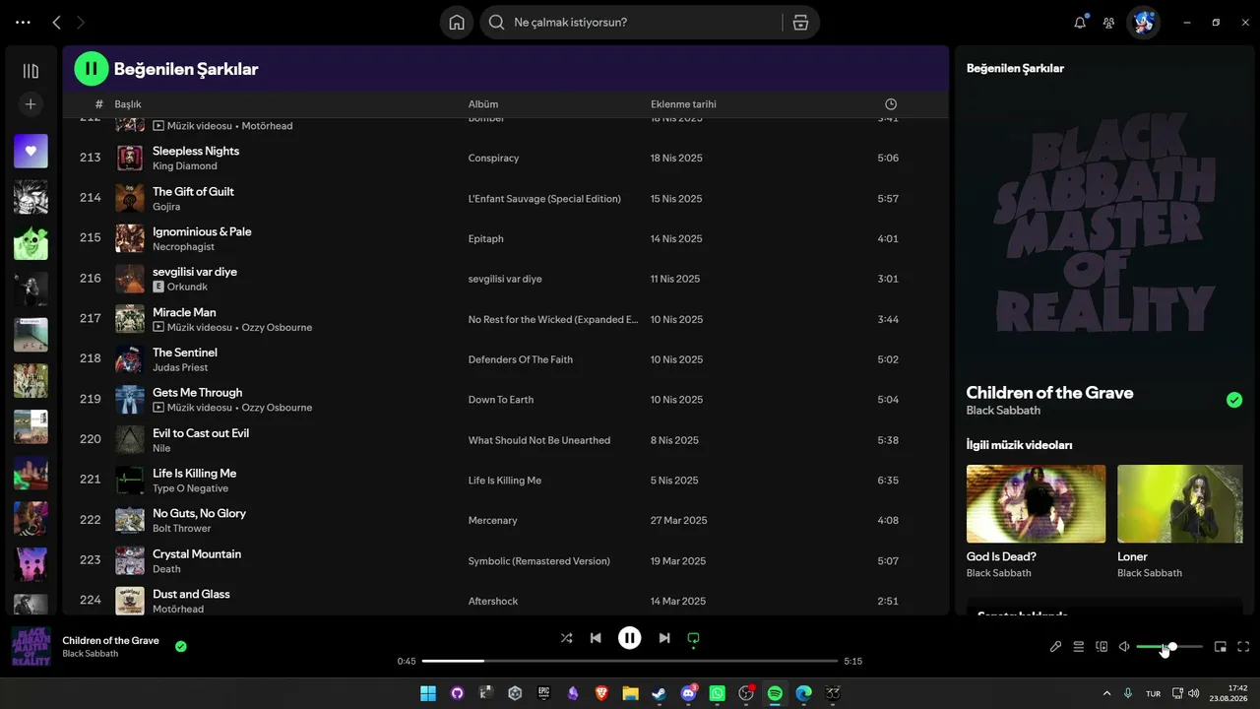Screen dimensions: 1260x709
Task: Open the Aftershock album link
Action: pyautogui.click(x=493, y=602)
